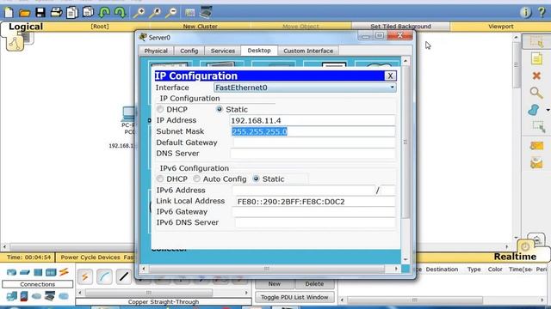Click Set Tiled Background
The image size is (551, 309).
click(400, 27)
